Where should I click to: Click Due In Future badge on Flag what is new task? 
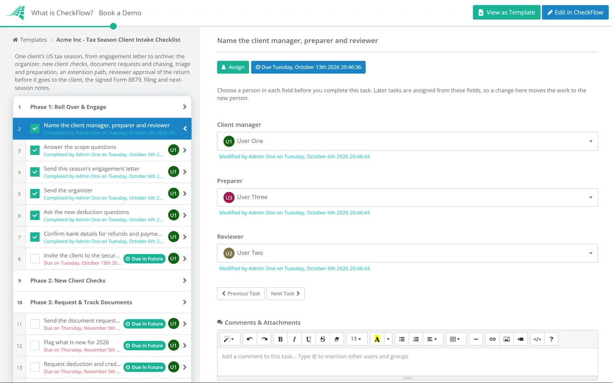pos(144,346)
